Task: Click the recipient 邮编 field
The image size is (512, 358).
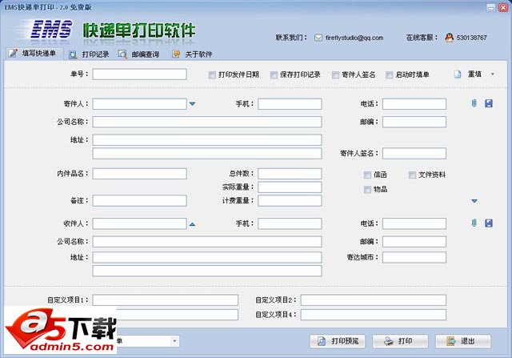Action: tap(414, 242)
